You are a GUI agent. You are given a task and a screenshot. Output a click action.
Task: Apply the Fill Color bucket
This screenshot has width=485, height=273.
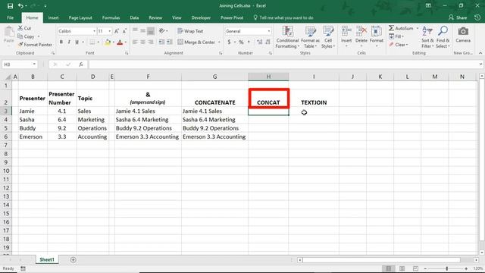coord(108,42)
